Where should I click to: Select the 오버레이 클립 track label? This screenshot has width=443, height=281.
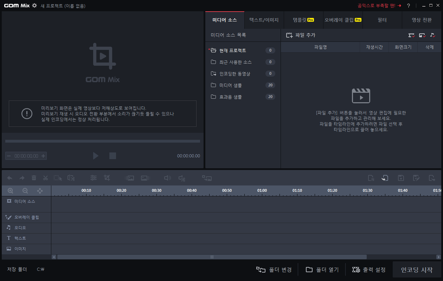(x=26, y=217)
